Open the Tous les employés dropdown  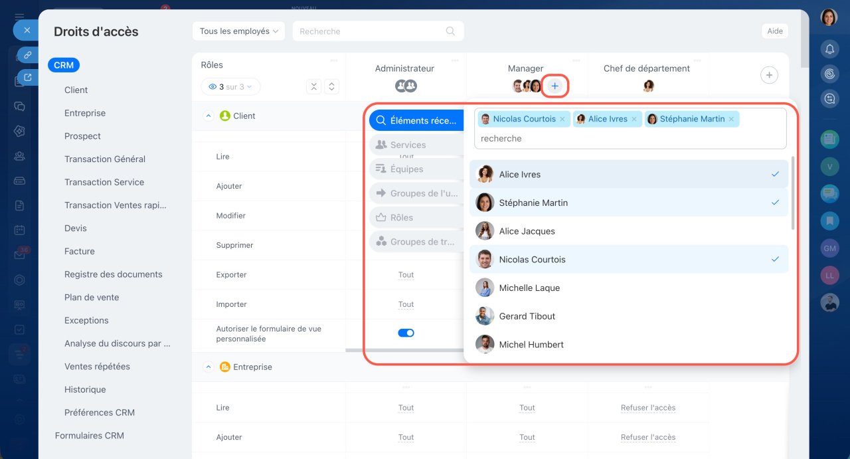click(x=238, y=31)
